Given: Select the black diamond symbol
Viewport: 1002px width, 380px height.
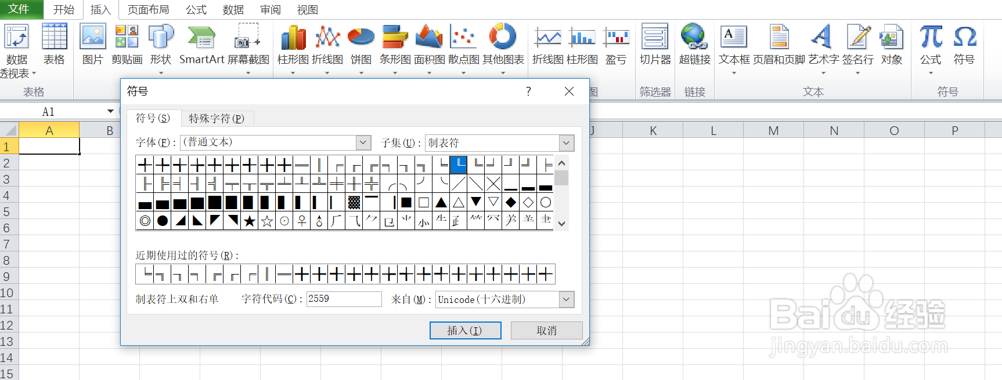Looking at the screenshot, I should point(511,202).
